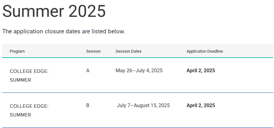Click the gray table header bar
The width and height of the screenshot is (274, 128).
point(137,50)
